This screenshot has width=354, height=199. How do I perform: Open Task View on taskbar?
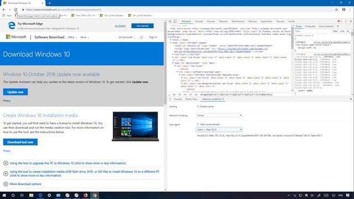[x=22, y=195]
